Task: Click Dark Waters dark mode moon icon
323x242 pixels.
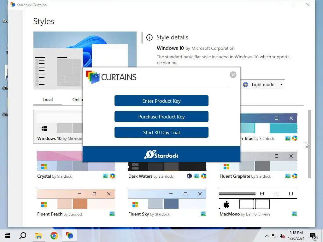Action: pyautogui.click(x=189, y=176)
